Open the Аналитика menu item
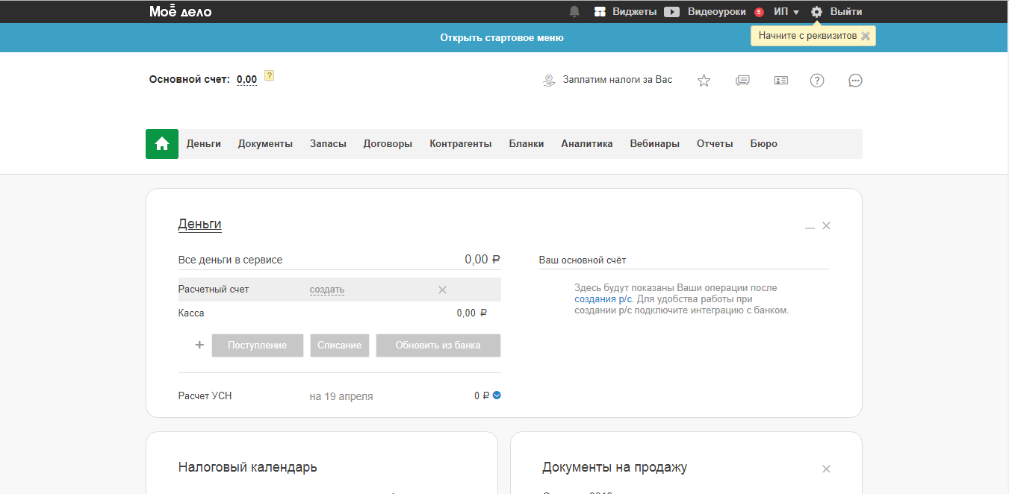The image size is (1009, 494). click(587, 143)
